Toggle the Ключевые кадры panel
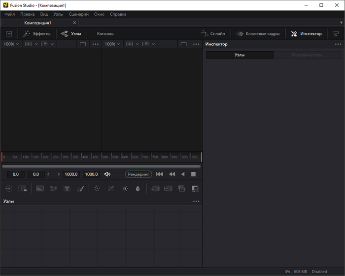345x276 pixels. (x=258, y=33)
